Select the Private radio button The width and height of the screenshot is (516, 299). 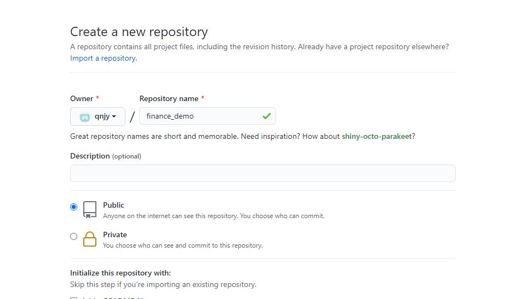pyautogui.click(x=74, y=237)
